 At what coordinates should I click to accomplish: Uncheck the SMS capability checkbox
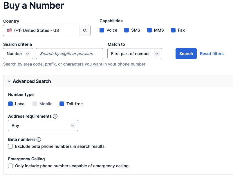point(127,30)
